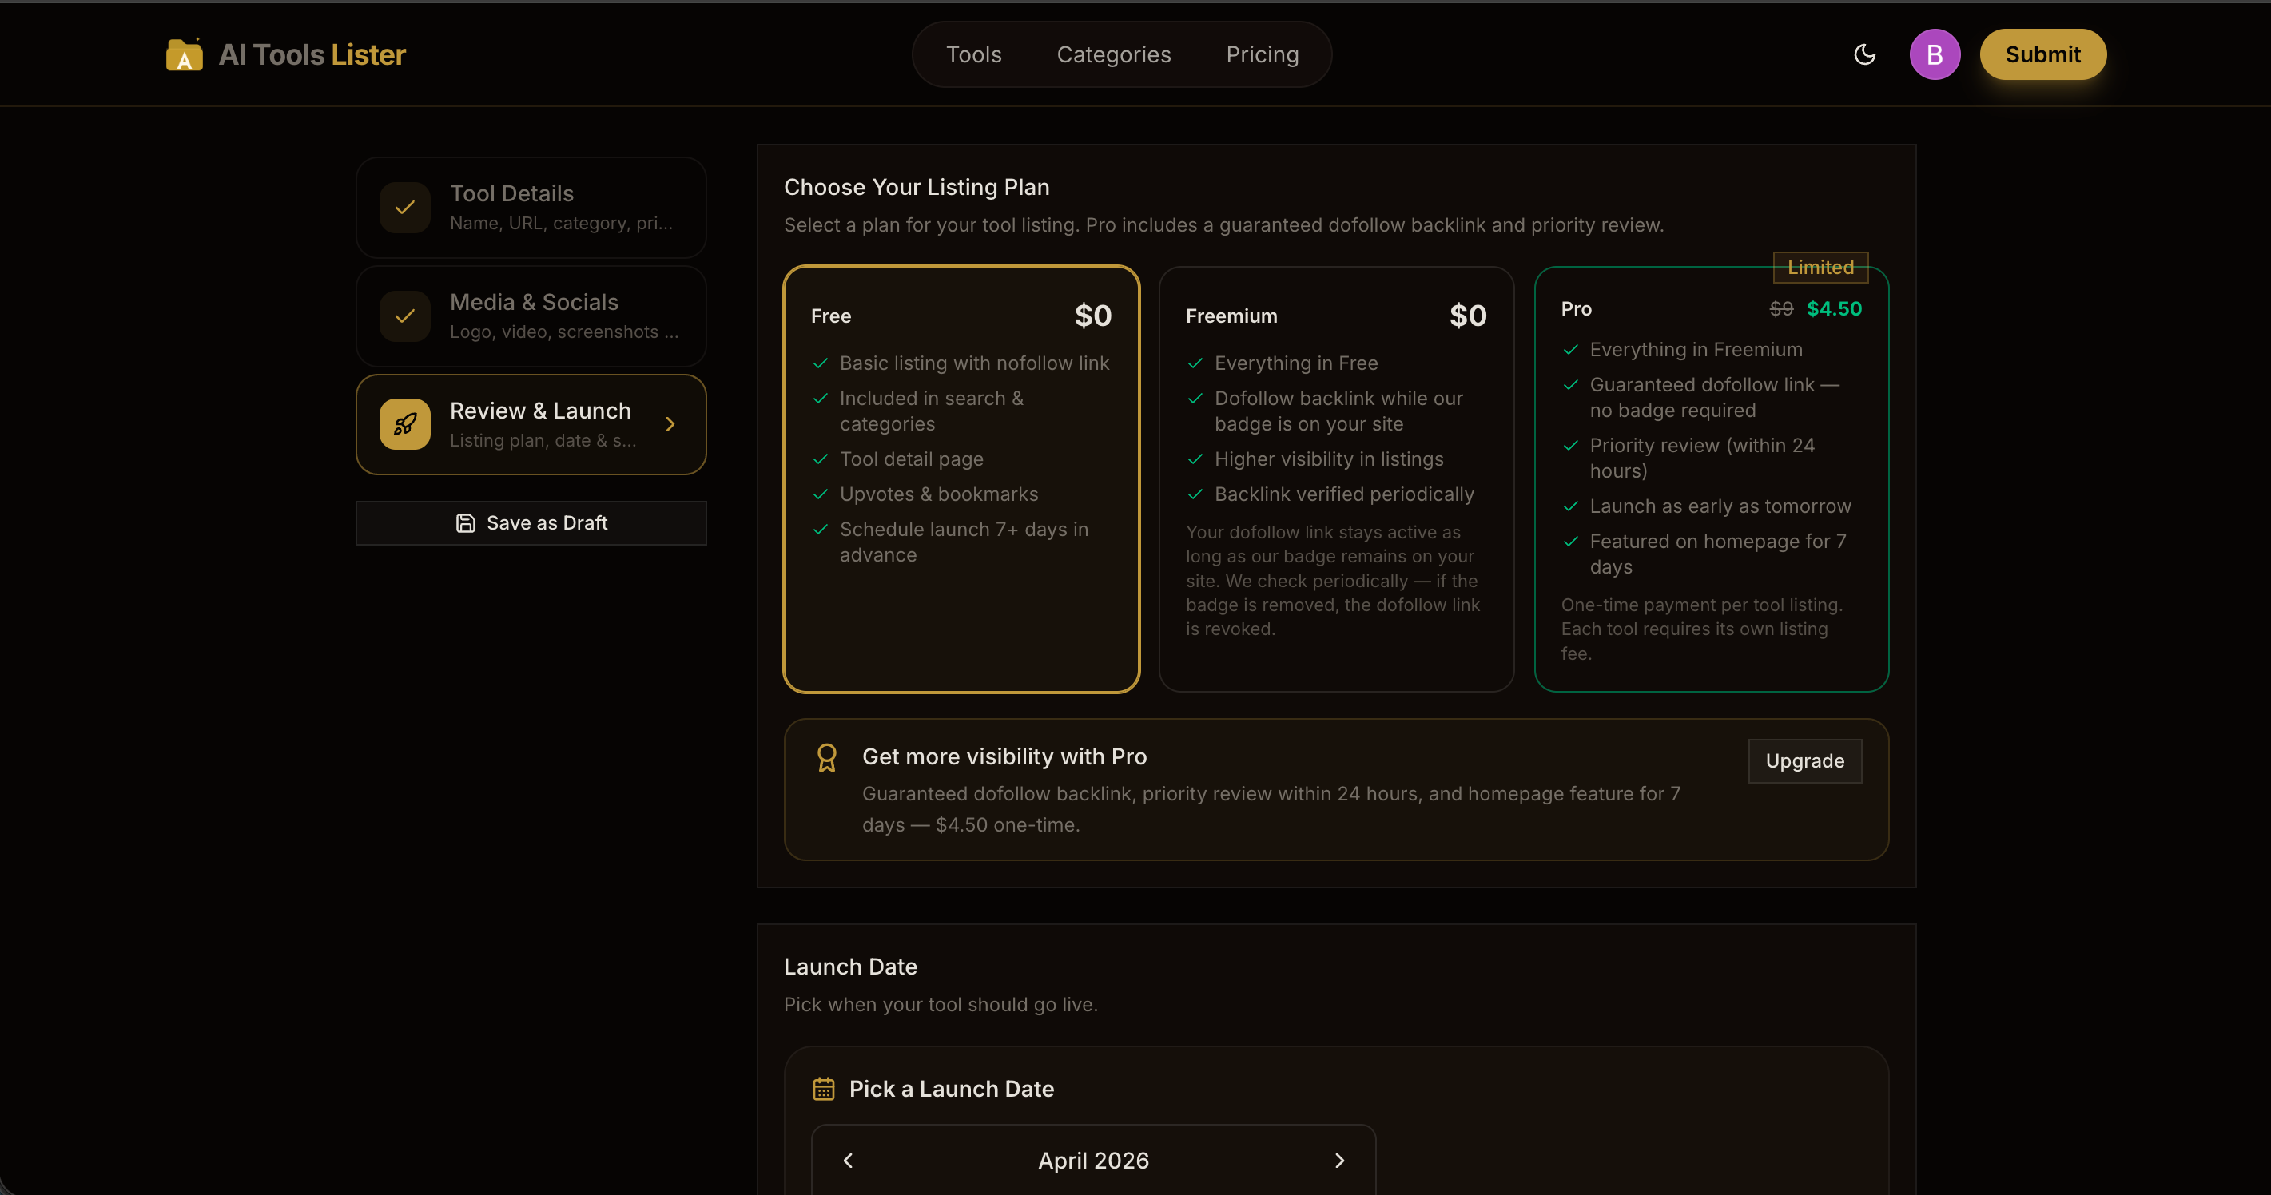Click the B profile avatar

click(1935, 54)
